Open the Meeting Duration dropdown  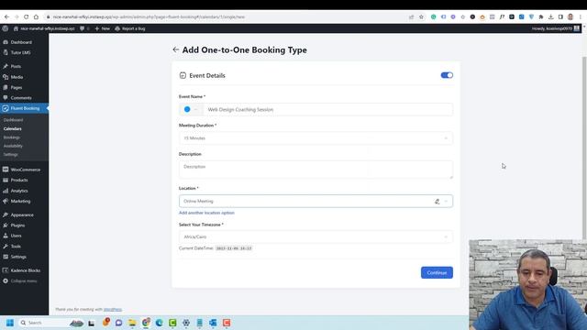click(x=316, y=138)
